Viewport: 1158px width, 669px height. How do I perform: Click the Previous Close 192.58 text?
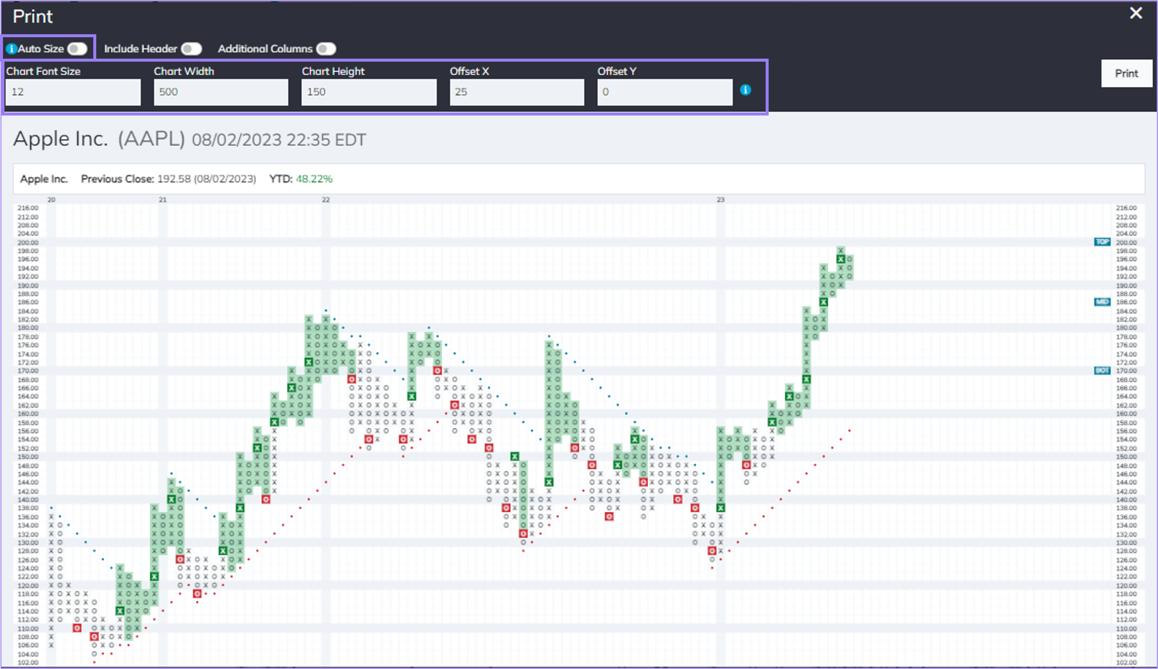pyautogui.click(x=168, y=179)
